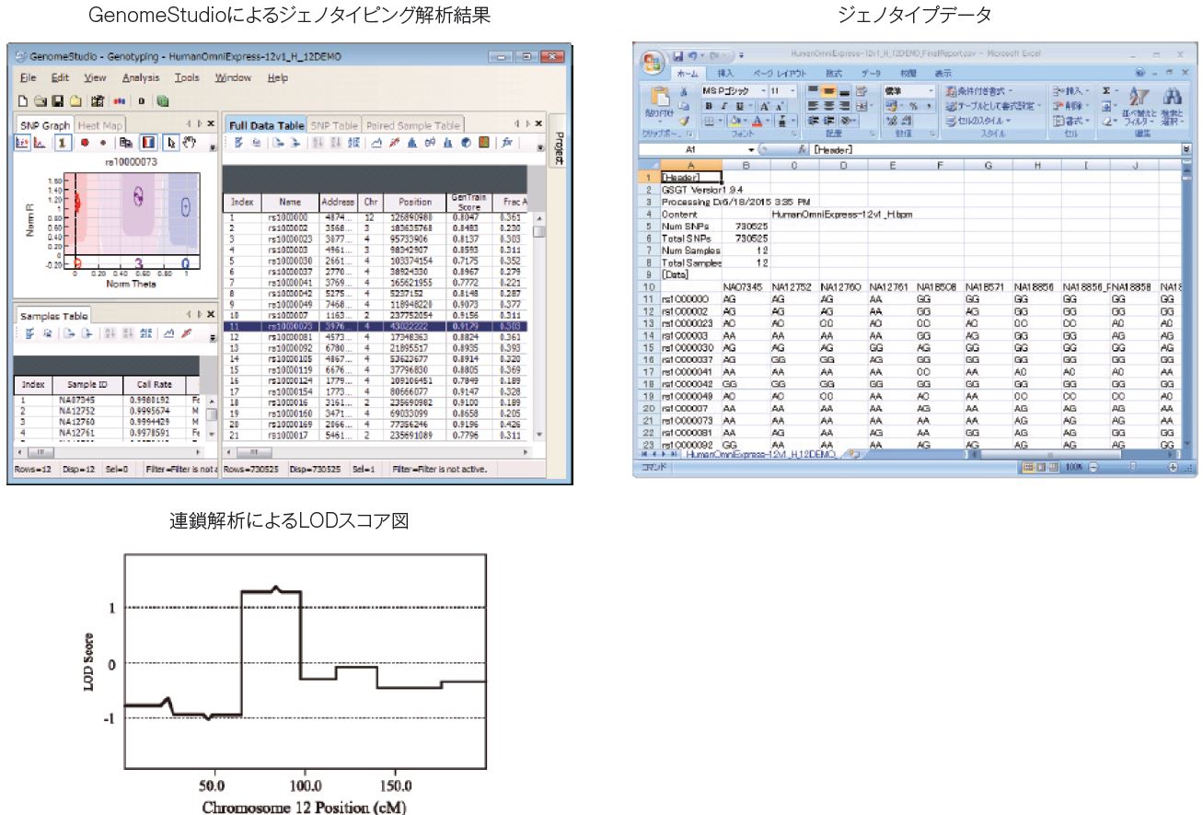Click the Save icon in GenomeStudio toolbar
1203x815 pixels.
(x=57, y=100)
